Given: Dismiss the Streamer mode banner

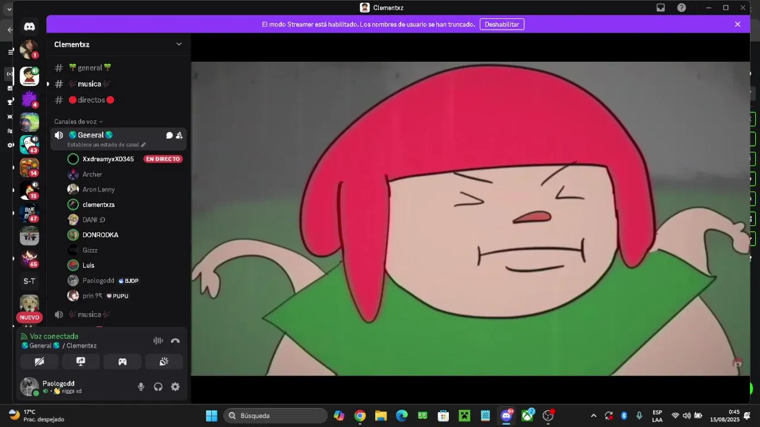Looking at the screenshot, I should click(x=737, y=24).
